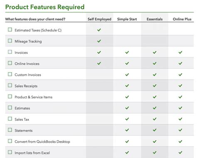197x158 pixels.
Task: Click Online Plus checkmark in Invoices row
Action: [x=180, y=52]
